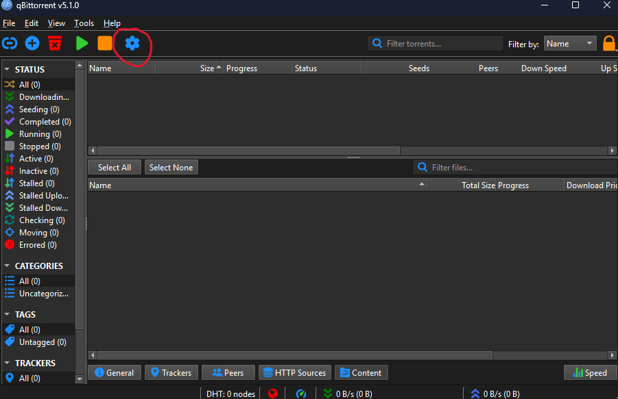Select Untagged (0) filter
This screenshot has height=399, width=618.
(38, 342)
